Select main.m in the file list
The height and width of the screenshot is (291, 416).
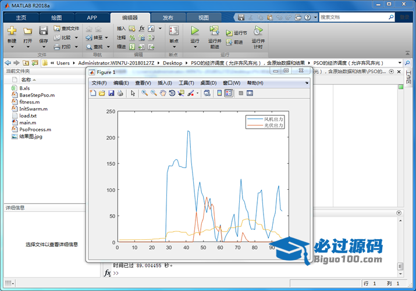tap(27, 123)
